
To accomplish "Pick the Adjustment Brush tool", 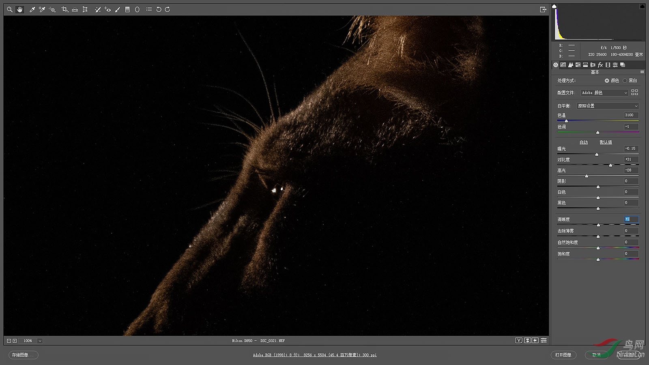I will (x=118, y=9).
